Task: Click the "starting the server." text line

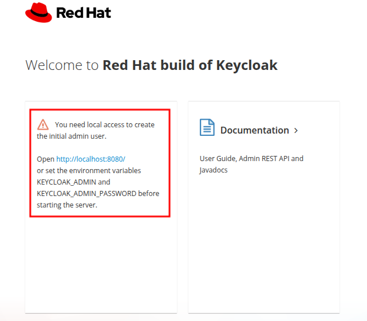Action: [x=67, y=205]
